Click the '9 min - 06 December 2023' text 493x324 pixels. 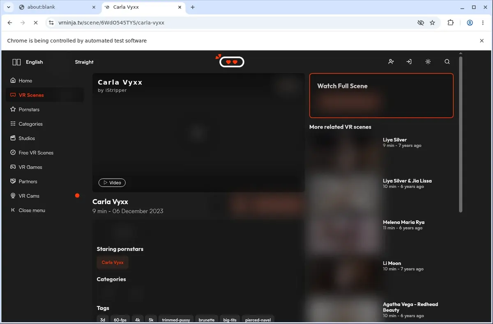click(128, 211)
